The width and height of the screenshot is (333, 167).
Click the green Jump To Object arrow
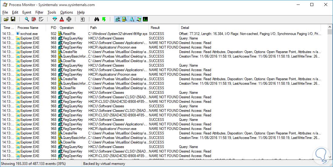click(x=104, y=20)
